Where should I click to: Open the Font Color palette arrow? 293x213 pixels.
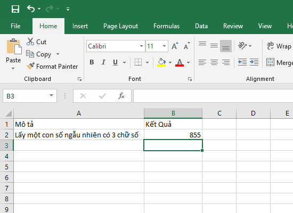click(189, 62)
